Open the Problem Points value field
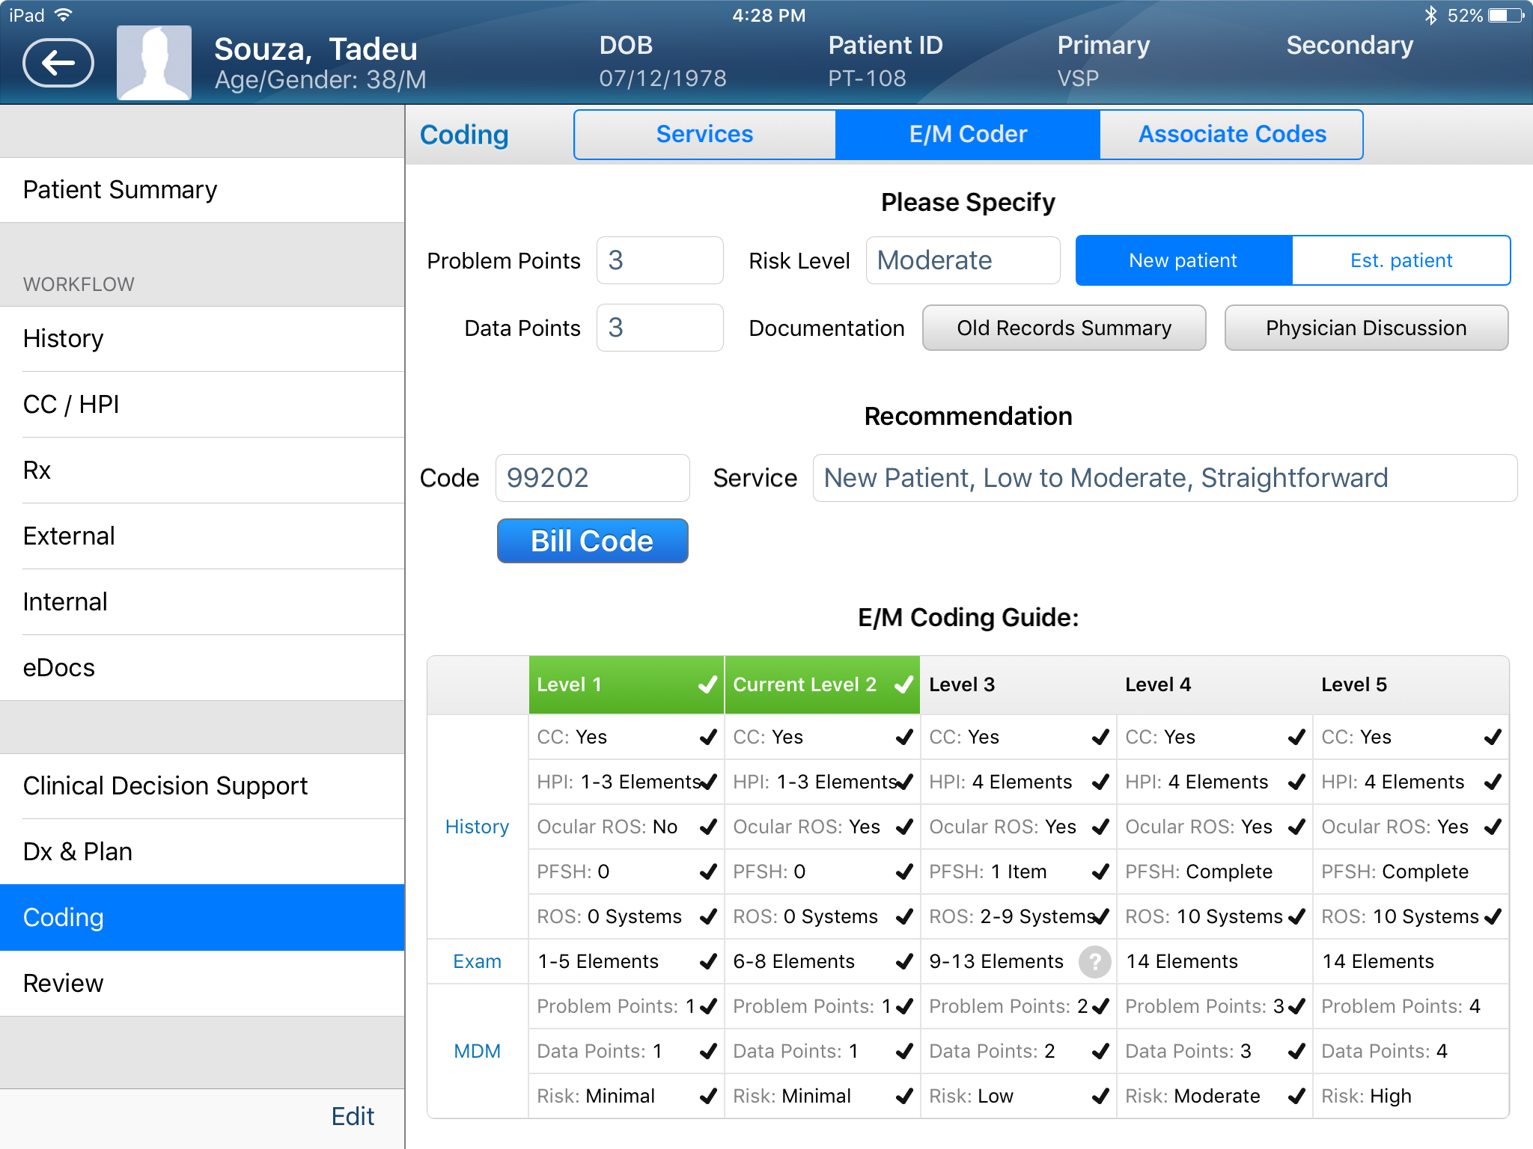Screen dimensions: 1533x1149 [x=659, y=260]
